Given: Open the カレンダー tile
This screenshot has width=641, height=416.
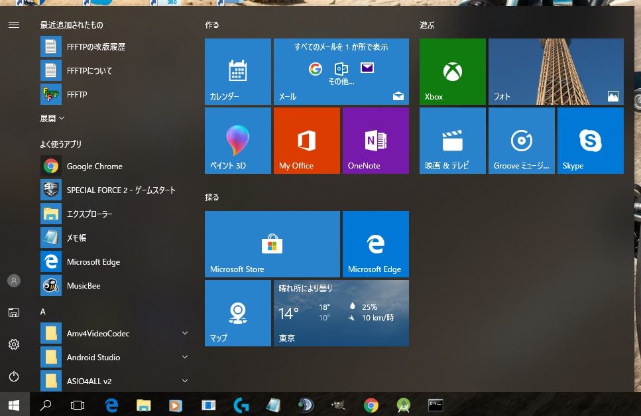Looking at the screenshot, I should pyautogui.click(x=238, y=72).
